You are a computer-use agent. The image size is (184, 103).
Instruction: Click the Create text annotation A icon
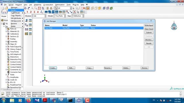(74, 12)
